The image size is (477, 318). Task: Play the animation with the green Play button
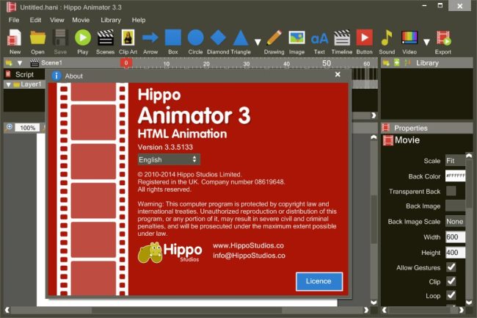(83, 42)
